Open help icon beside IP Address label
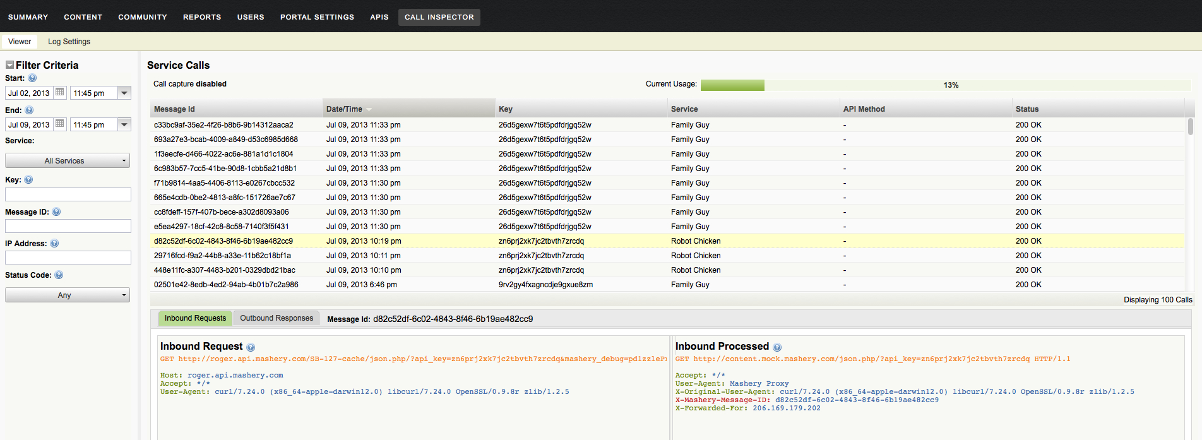The width and height of the screenshot is (1202, 440). pyautogui.click(x=54, y=244)
